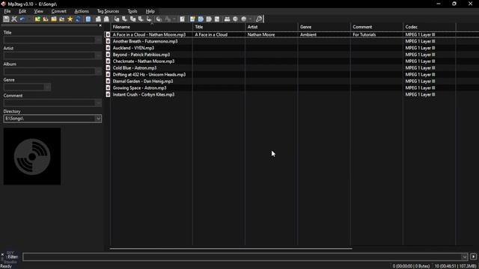Click the Save tag toolbar icon
This screenshot has height=269, width=479.
click(6, 19)
